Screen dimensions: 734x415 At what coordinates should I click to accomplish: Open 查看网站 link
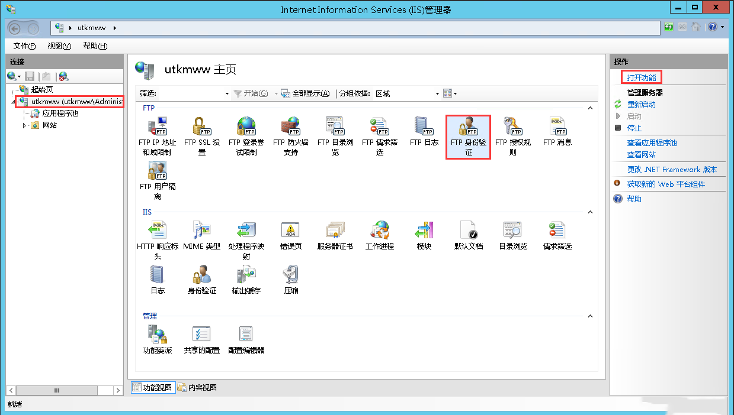(642, 154)
